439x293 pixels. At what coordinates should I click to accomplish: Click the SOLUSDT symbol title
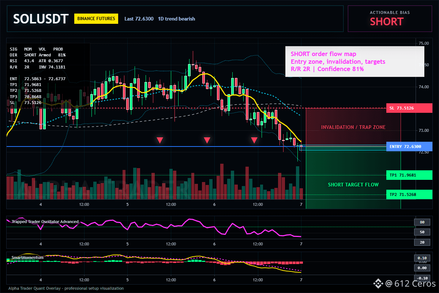click(41, 19)
